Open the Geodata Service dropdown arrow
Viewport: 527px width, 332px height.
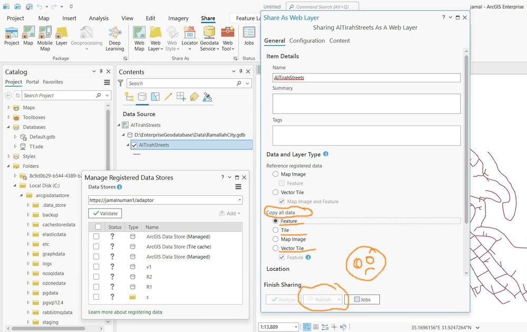tap(218, 49)
